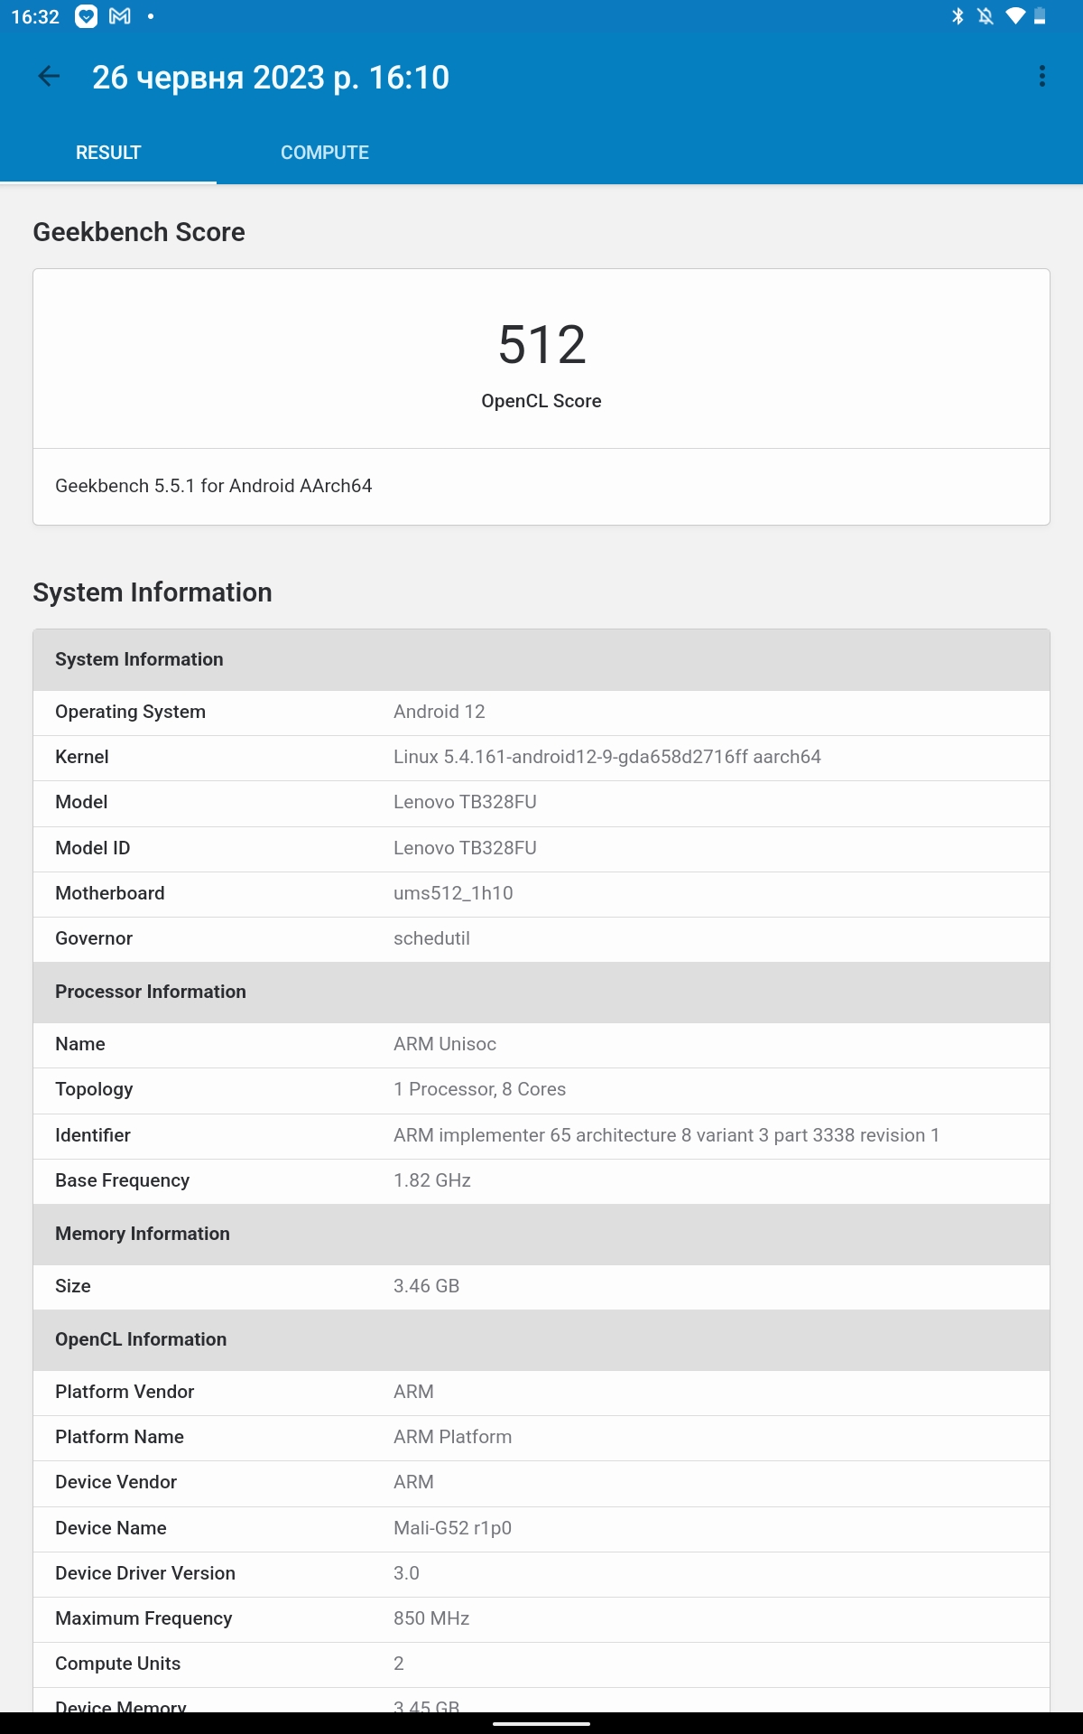Viewport: 1083px width, 1734px height.
Task: Tap the Device Name Mali-G52 row
Action: click(541, 1528)
